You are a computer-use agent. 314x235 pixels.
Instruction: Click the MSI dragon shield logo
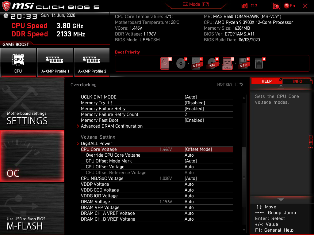[6, 6]
